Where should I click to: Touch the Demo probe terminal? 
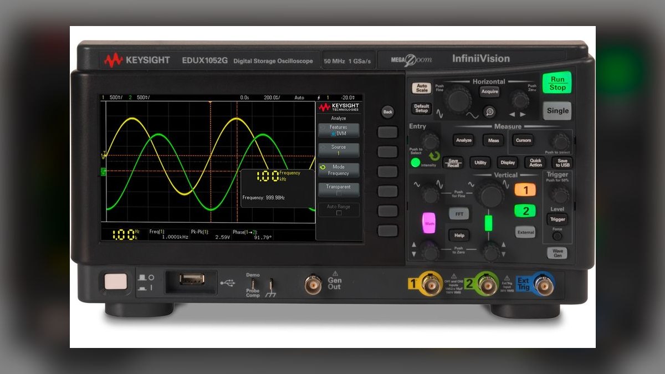pyautogui.click(x=253, y=284)
